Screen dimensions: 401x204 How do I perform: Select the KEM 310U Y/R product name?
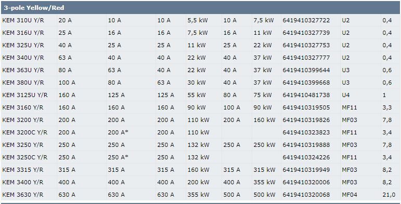[23, 20]
